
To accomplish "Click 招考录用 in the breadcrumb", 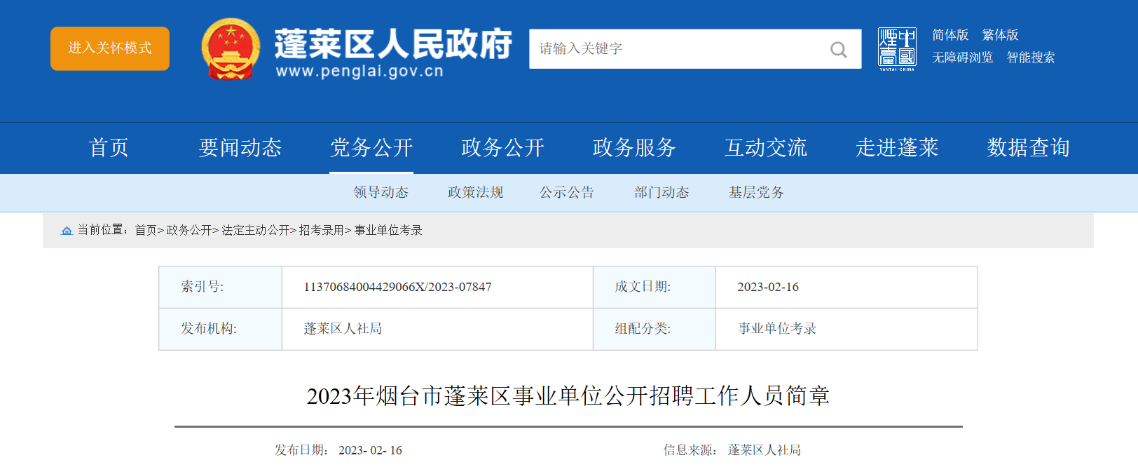I will [x=322, y=231].
